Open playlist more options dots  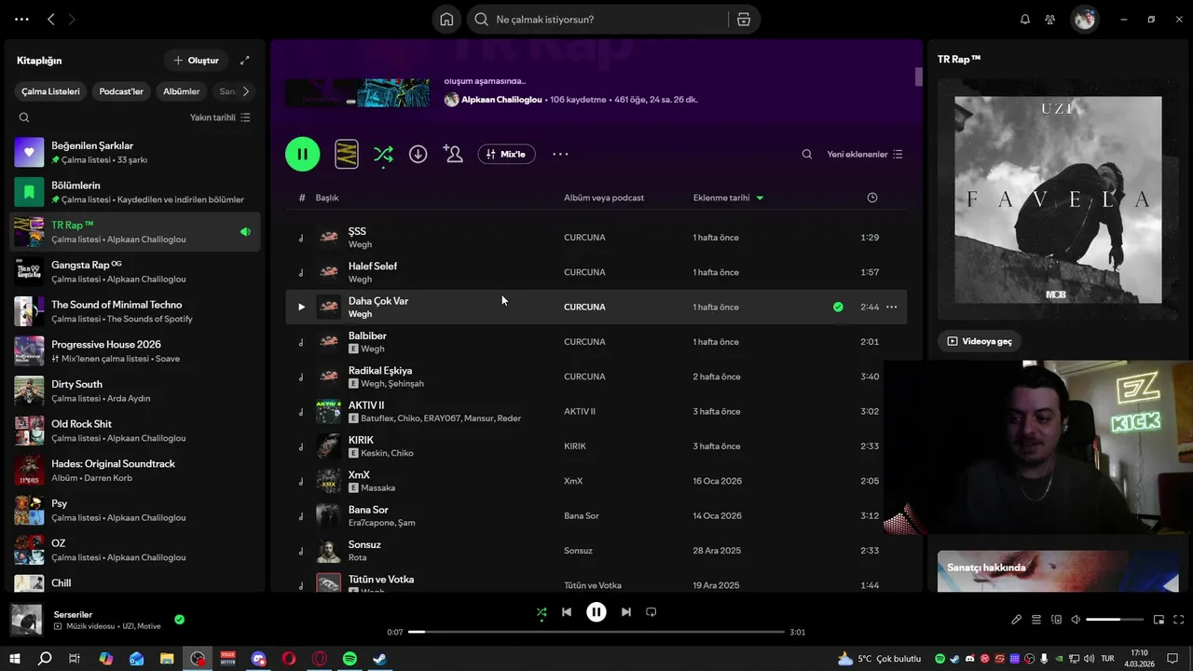point(560,155)
